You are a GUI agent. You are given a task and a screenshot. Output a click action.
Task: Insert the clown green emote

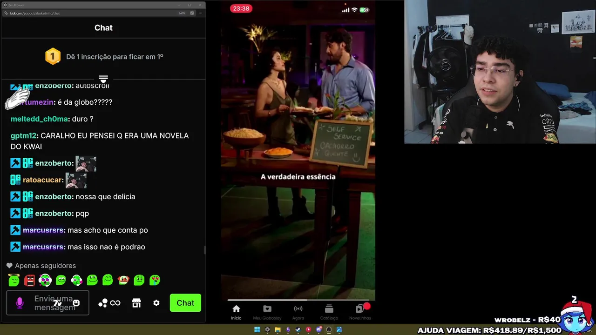[x=123, y=280]
